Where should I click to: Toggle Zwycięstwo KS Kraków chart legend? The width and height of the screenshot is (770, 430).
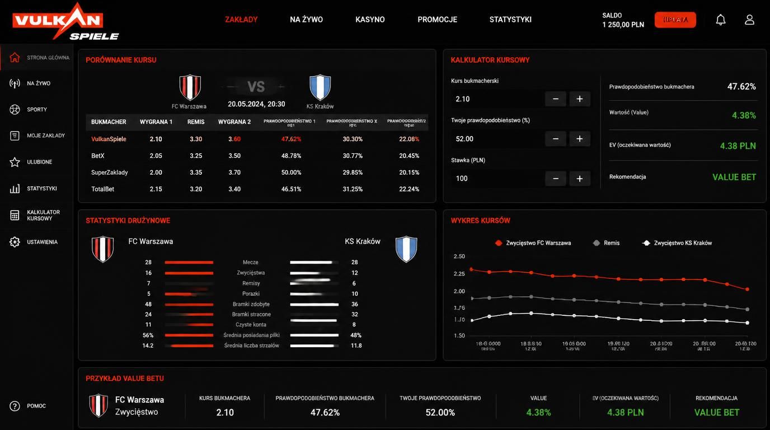click(677, 243)
